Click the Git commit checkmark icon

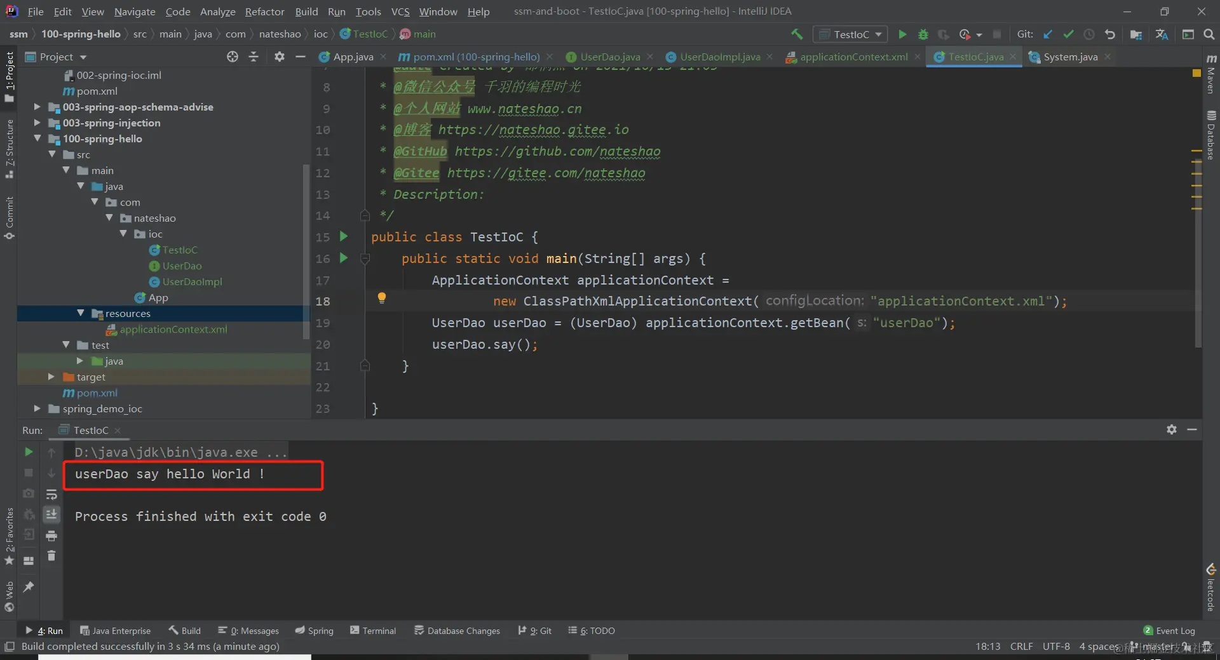1069,34
